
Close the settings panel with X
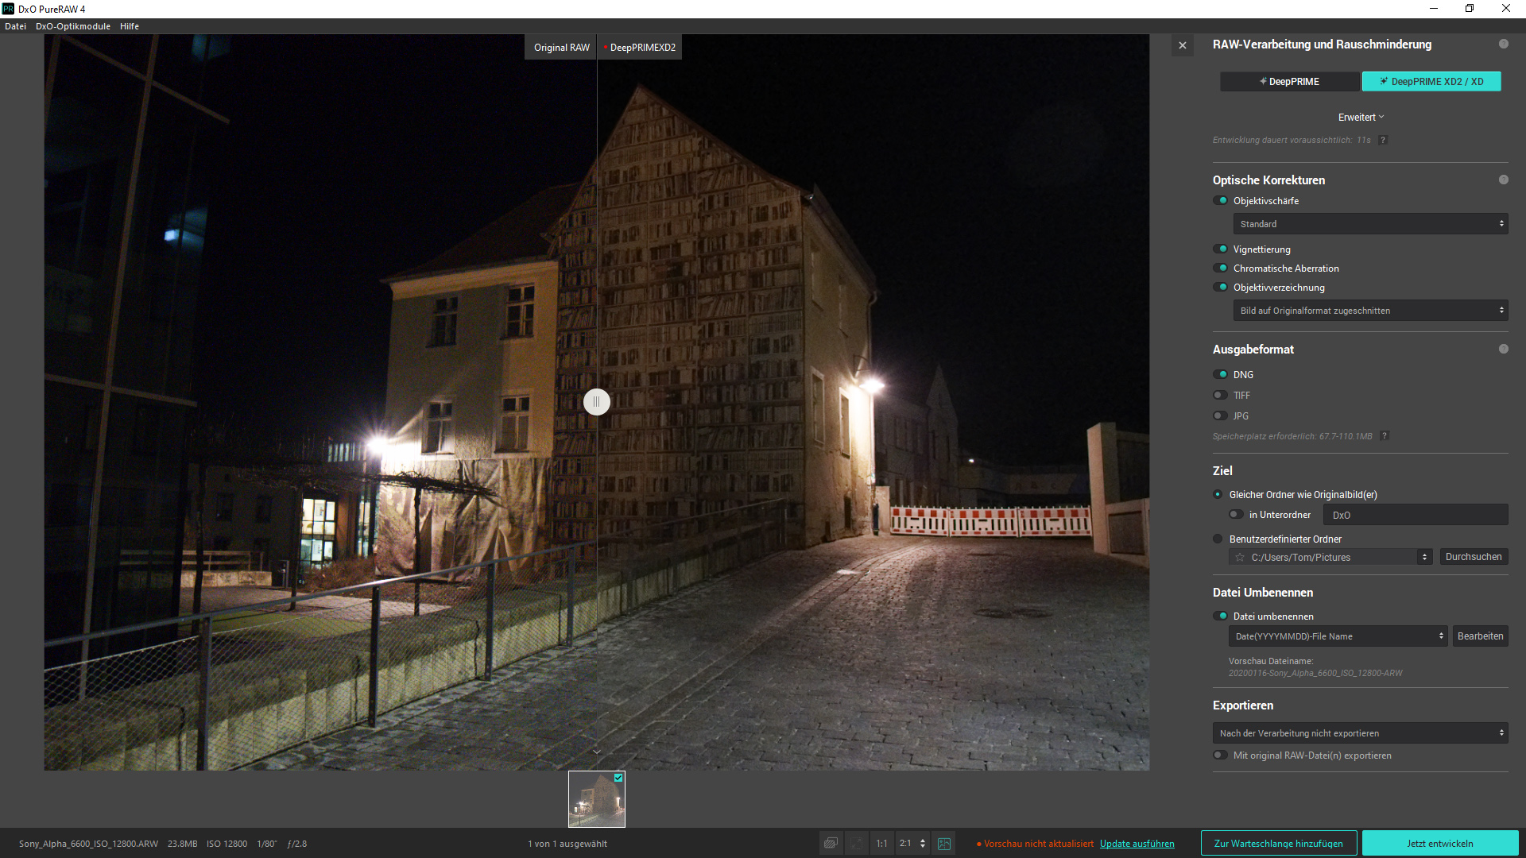tap(1183, 45)
